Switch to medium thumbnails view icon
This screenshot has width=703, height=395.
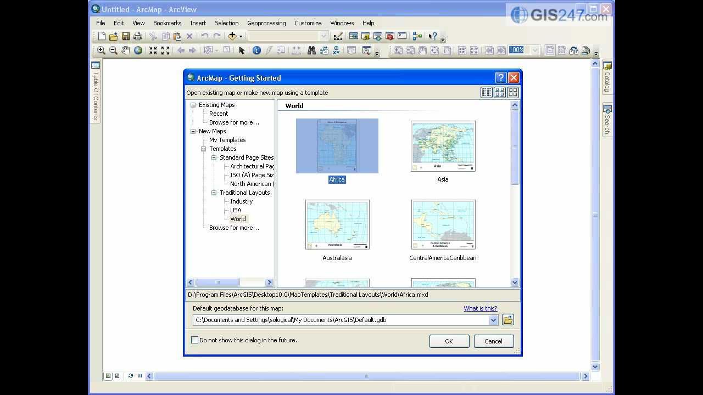point(500,92)
